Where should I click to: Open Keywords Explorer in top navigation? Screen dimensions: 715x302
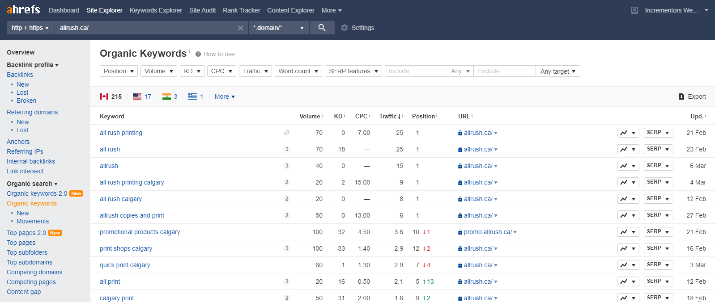tap(156, 10)
